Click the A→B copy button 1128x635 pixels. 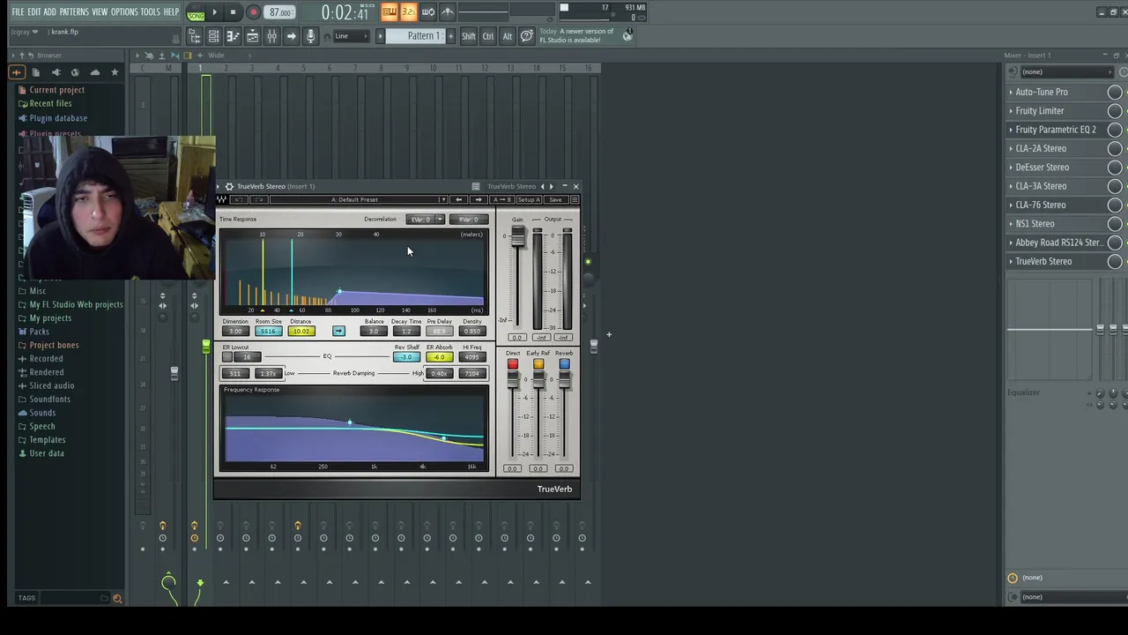(502, 199)
